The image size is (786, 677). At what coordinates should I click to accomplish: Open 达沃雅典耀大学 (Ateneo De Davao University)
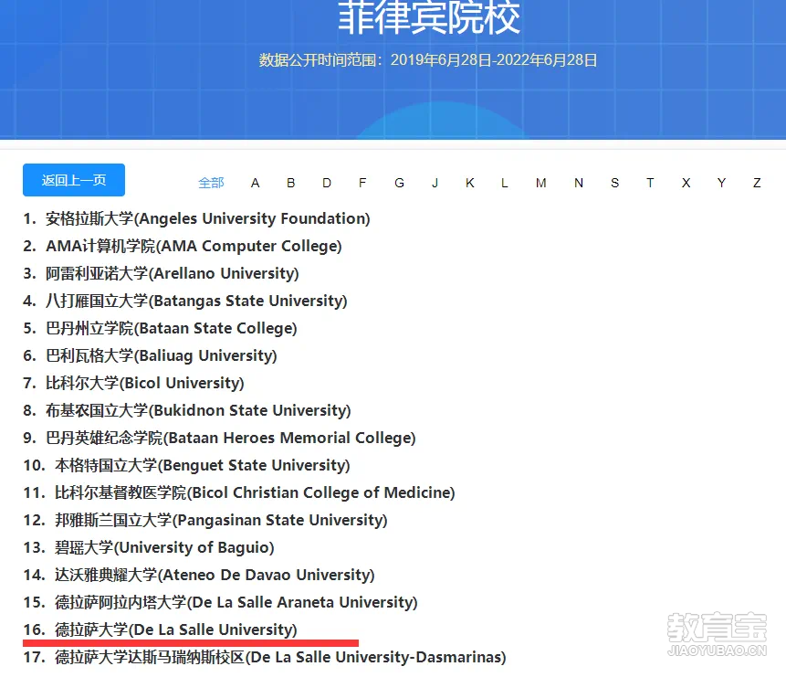pyautogui.click(x=199, y=575)
